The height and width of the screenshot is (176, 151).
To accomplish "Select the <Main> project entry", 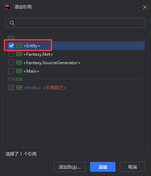I will 75,71.
